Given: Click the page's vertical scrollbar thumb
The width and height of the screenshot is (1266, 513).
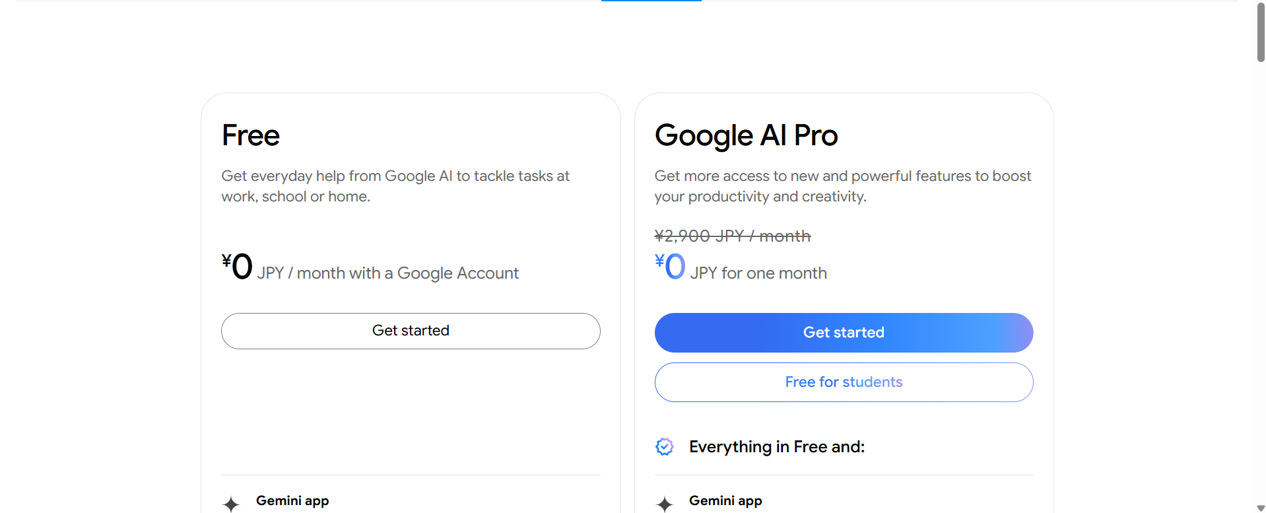Looking at the screenshot, I should [x=1261, y=33].
